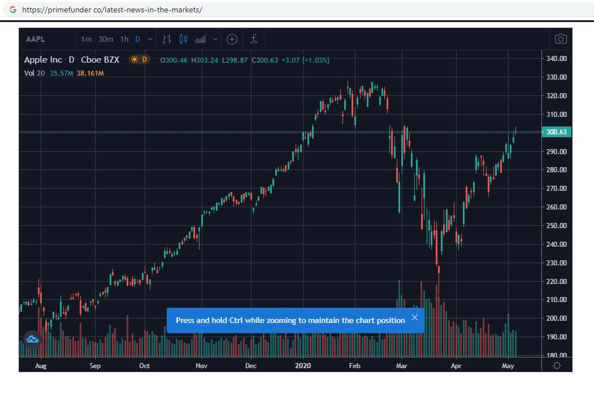
Task: Click the Compare or Add Symbol icon
Action: coord(232,39)
